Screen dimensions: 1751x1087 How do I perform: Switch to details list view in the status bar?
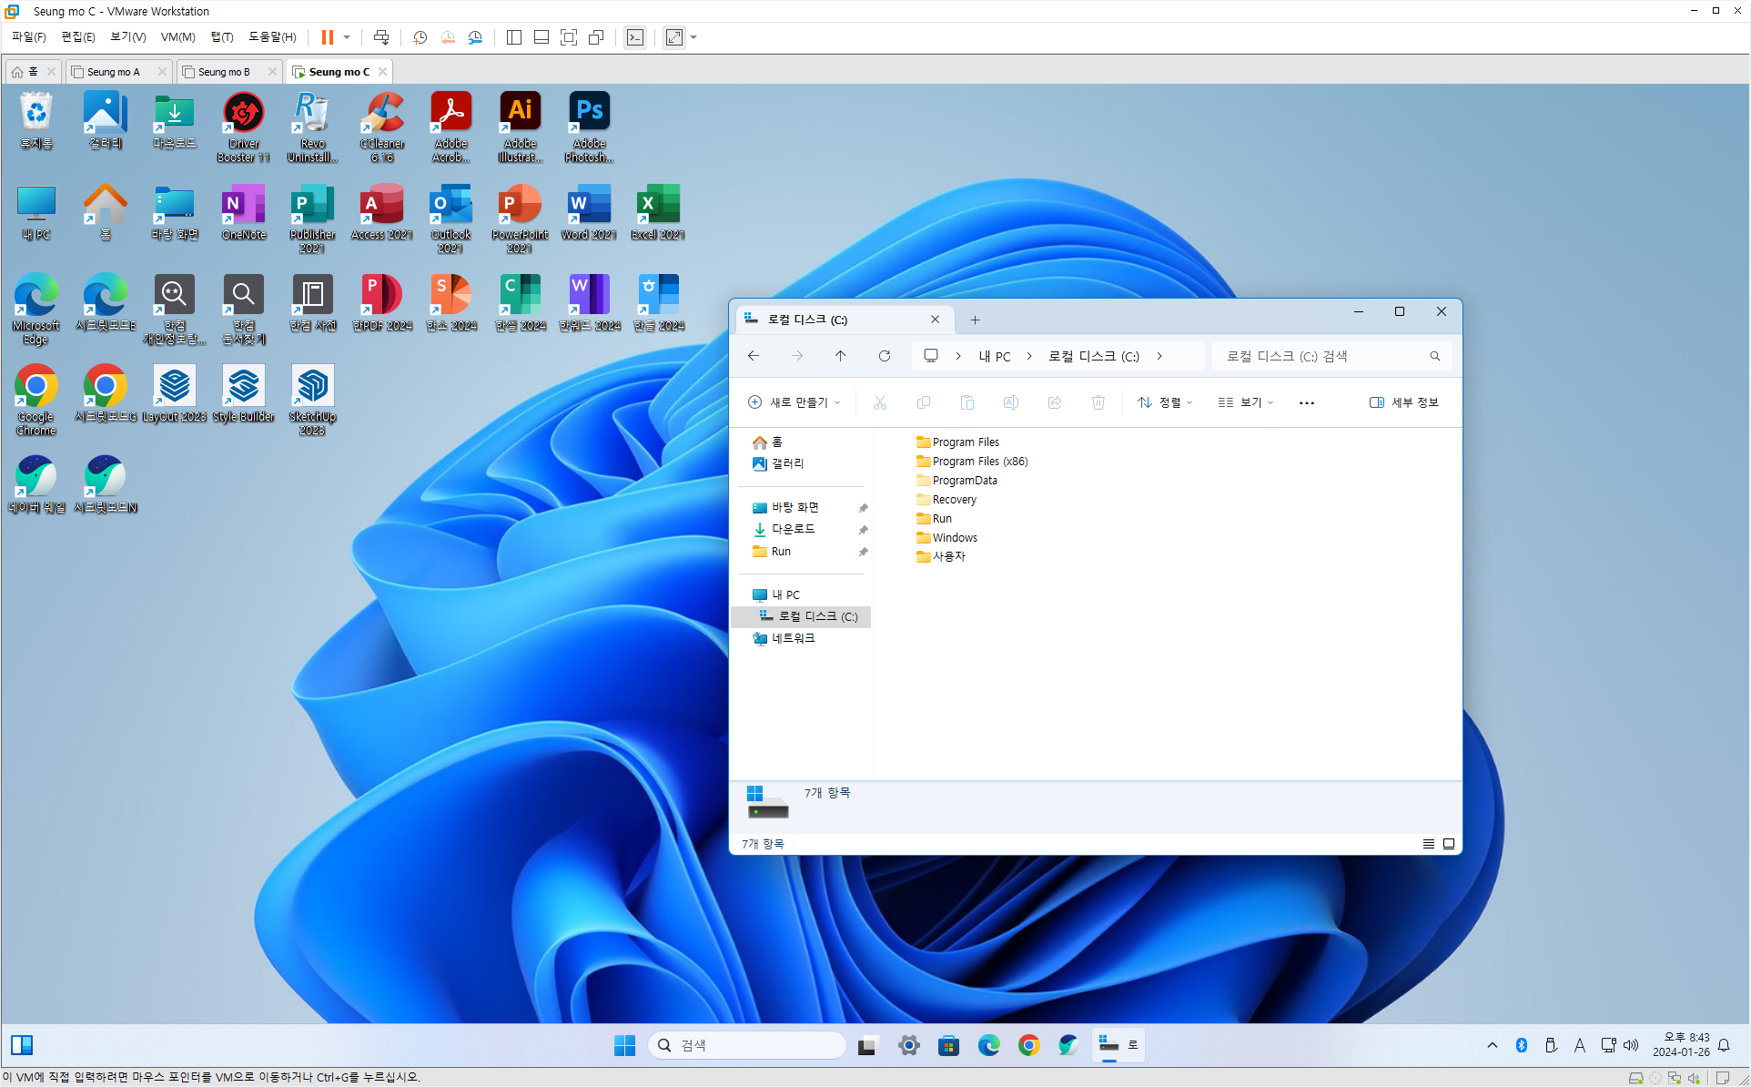pyautogui.click(x=1429, y=844)
